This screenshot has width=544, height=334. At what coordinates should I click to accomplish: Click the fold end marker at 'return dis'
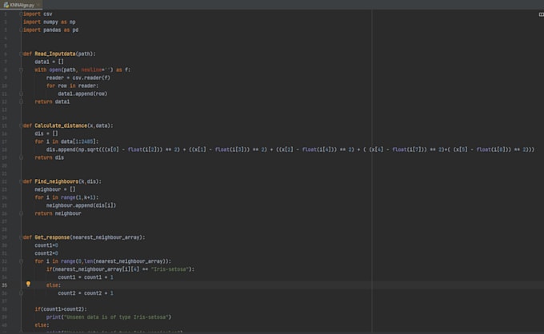tap(21, 157)
